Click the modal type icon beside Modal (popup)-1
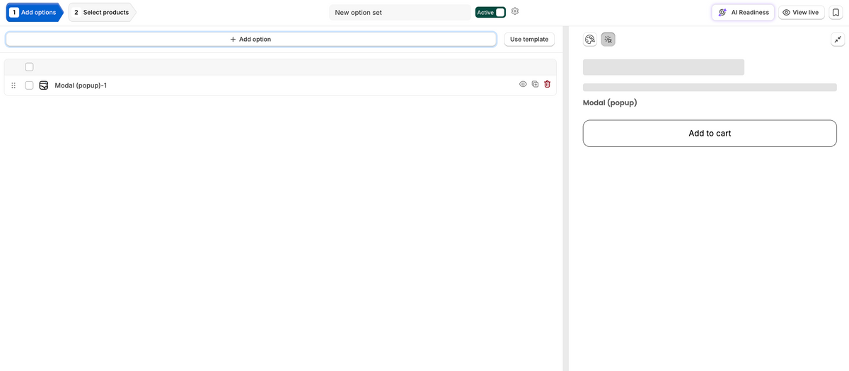 pyautogui.click(x=44, y=86)
